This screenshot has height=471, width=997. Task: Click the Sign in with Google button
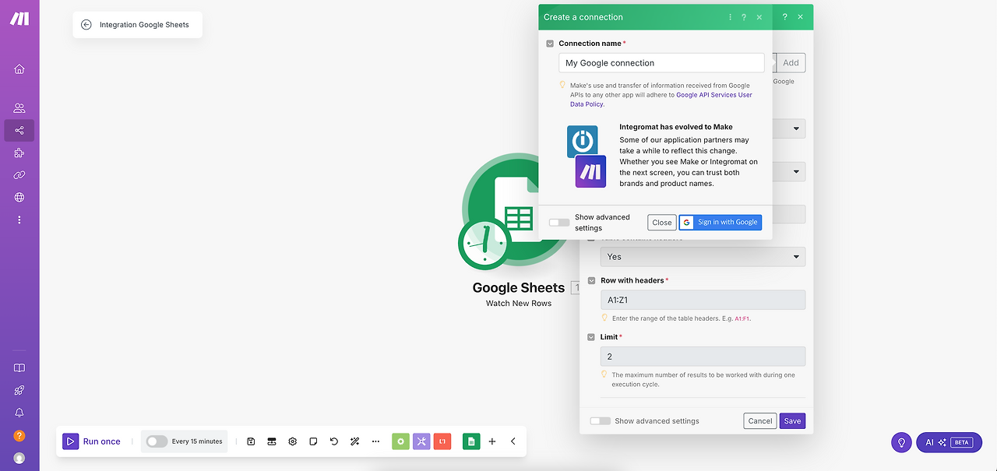[720, 223]
